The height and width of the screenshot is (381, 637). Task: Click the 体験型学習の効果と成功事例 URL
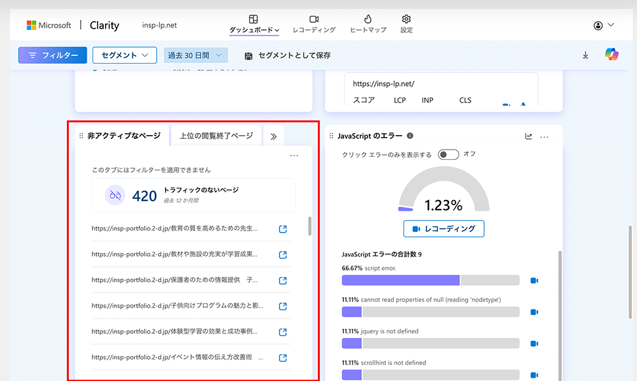click(x=175, y=331)
